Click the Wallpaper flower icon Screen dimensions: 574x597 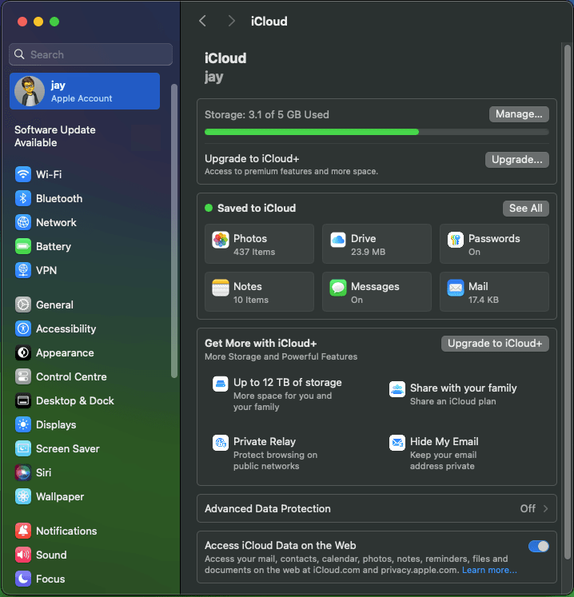23,496
